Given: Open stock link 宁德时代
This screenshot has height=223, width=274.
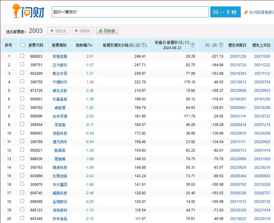Looking at the screenshot, I should pyautogui.click(x=60, y=82).
